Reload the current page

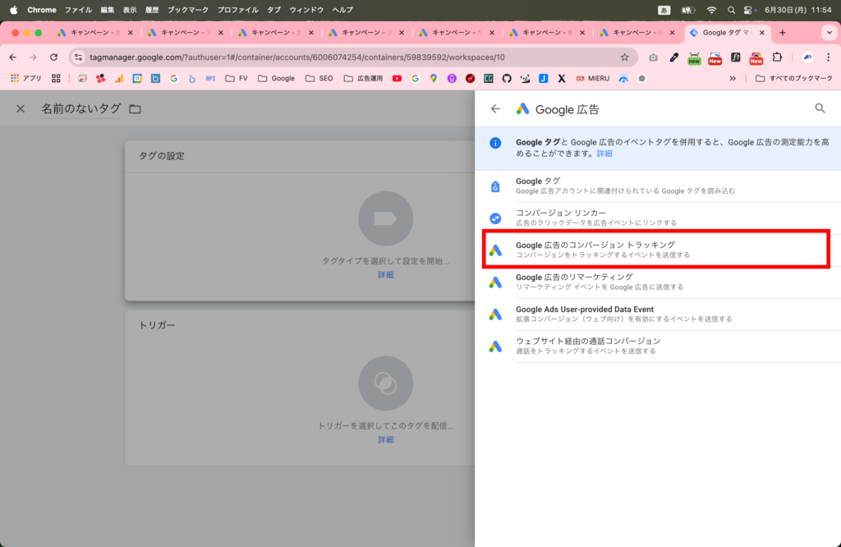pyautogui.click(x=53, y=57)
